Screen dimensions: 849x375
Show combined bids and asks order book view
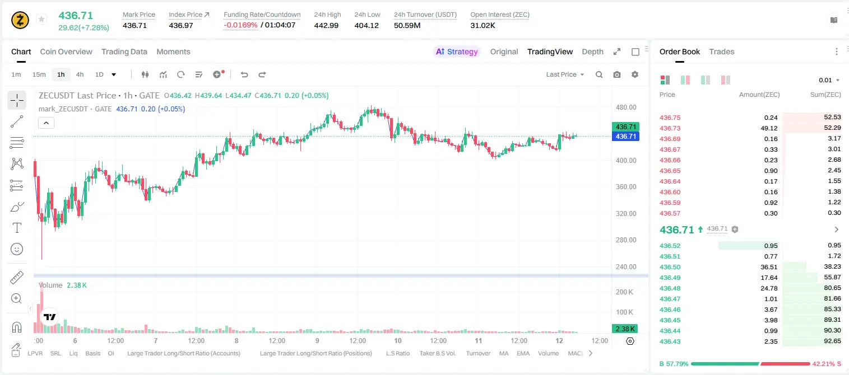665,80
